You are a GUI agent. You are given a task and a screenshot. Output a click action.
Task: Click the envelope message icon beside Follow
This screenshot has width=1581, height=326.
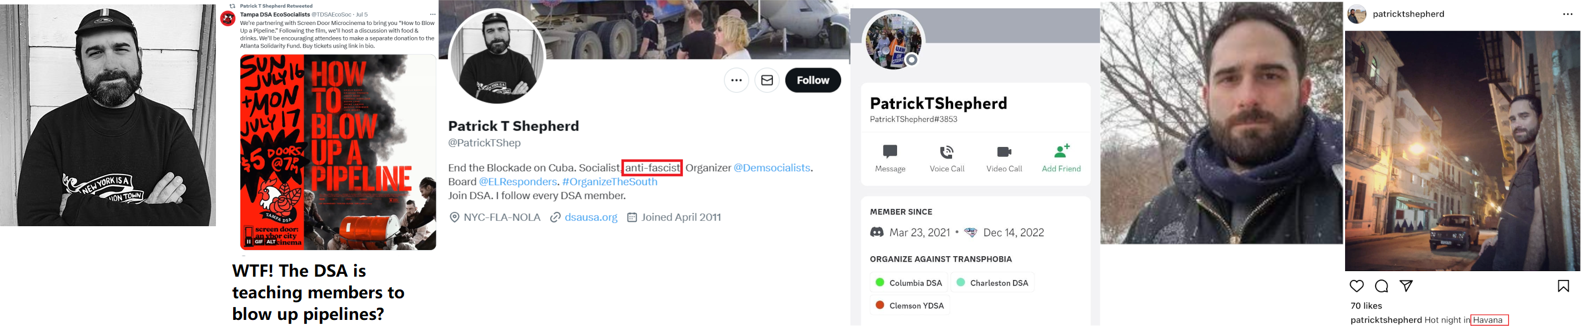[767, 80]
